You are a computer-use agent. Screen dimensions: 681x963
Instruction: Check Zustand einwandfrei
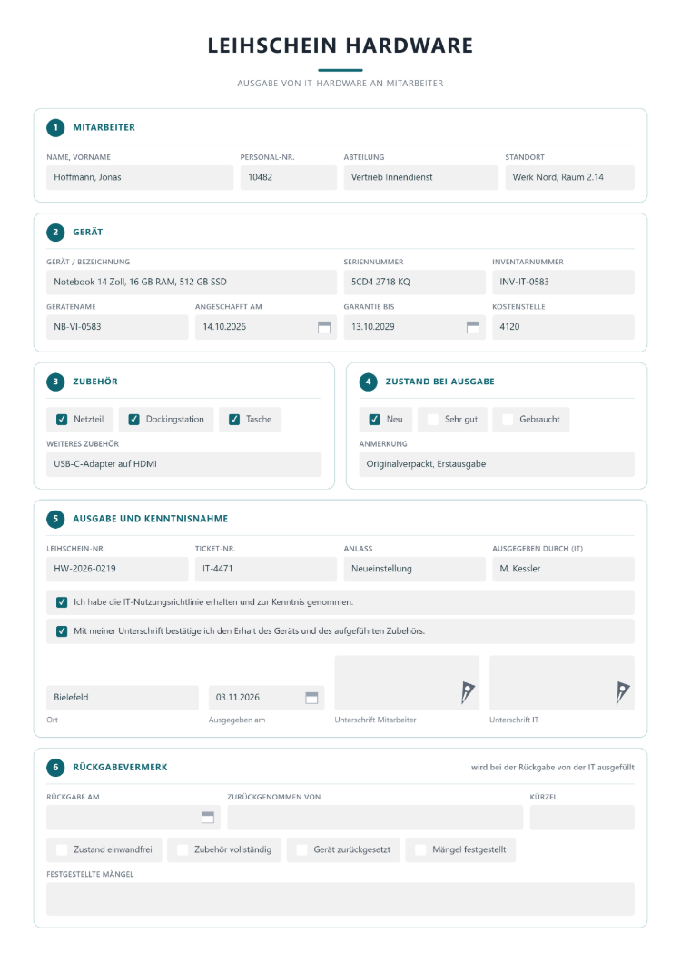(62, 850)
